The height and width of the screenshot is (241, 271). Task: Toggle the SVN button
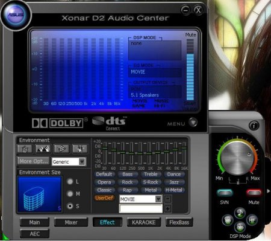pyautogui.click(x=225, y=193)
